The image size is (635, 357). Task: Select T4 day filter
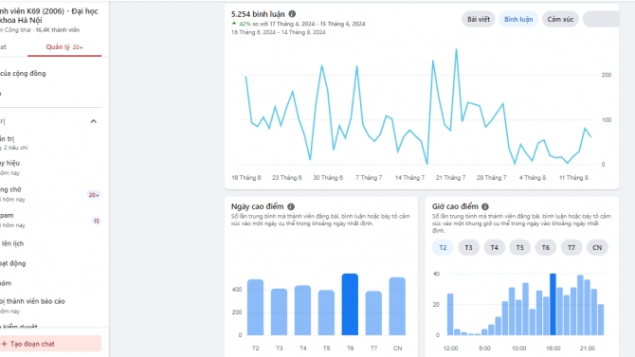click(495, 248)
